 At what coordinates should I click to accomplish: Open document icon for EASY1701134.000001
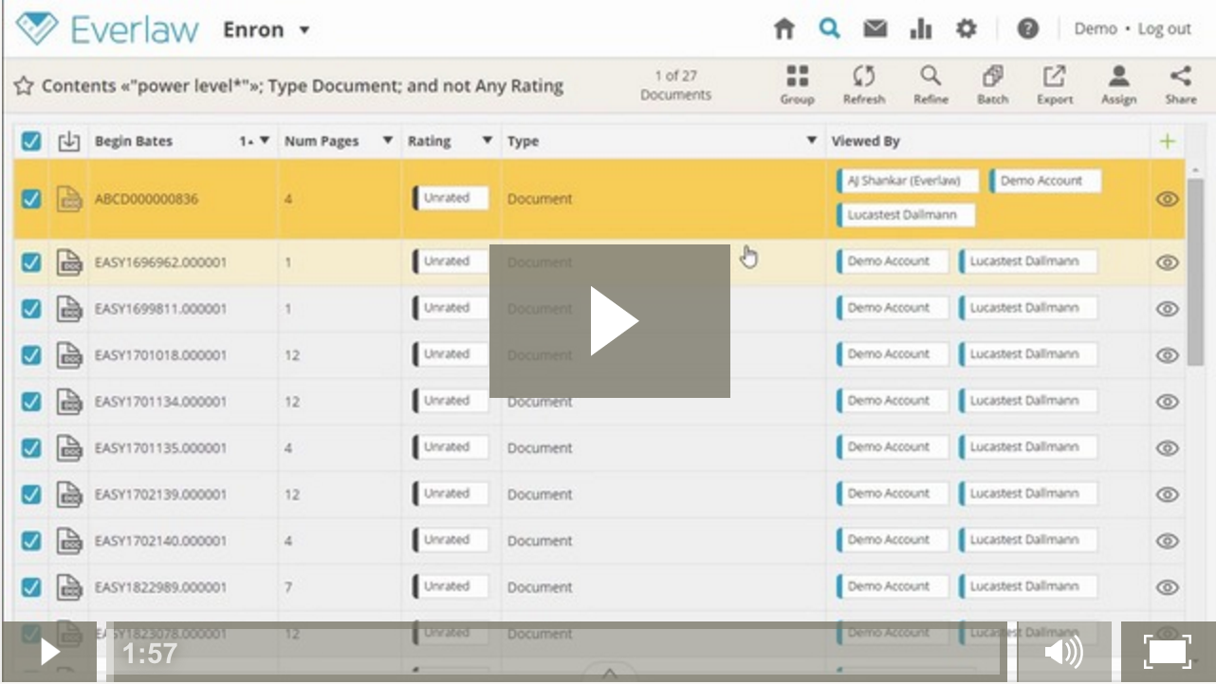pos(68,402)
